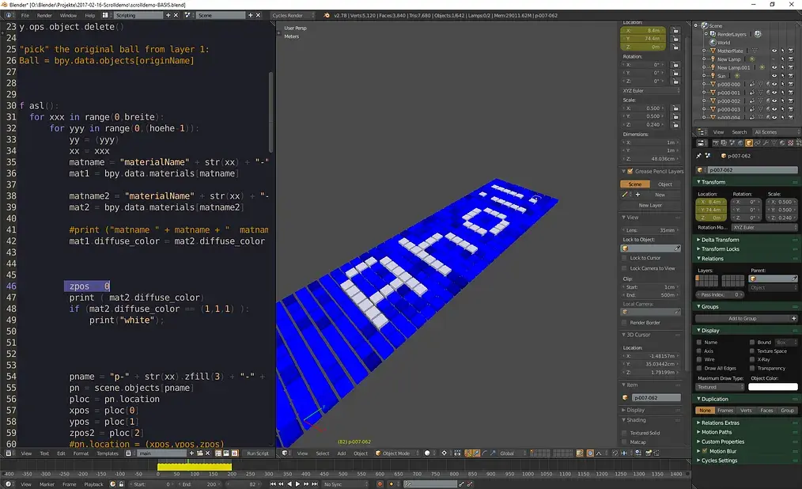This screenshot has width=802, height=489.
Task: Toggle the snap magnet icon in viewport header
Action: tap(615, 453)
